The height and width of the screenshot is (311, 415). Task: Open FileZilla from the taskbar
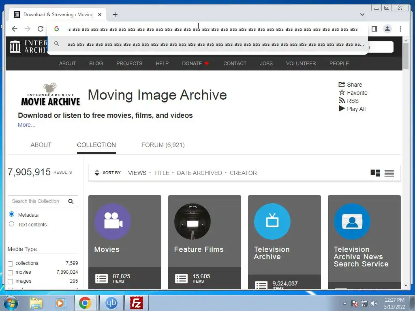pyautogui.click(x=137, y=303)
